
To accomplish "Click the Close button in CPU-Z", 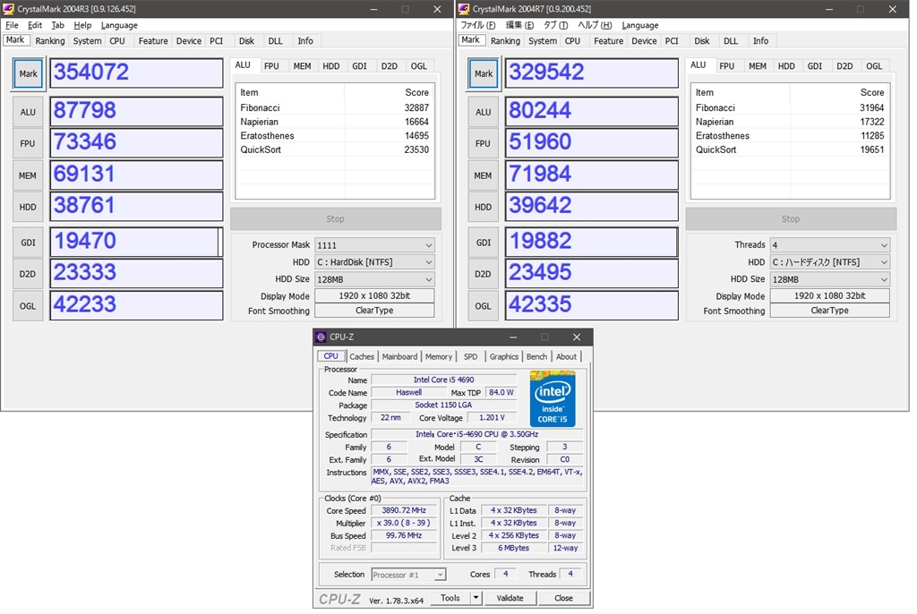I will [x=563, y=598].
